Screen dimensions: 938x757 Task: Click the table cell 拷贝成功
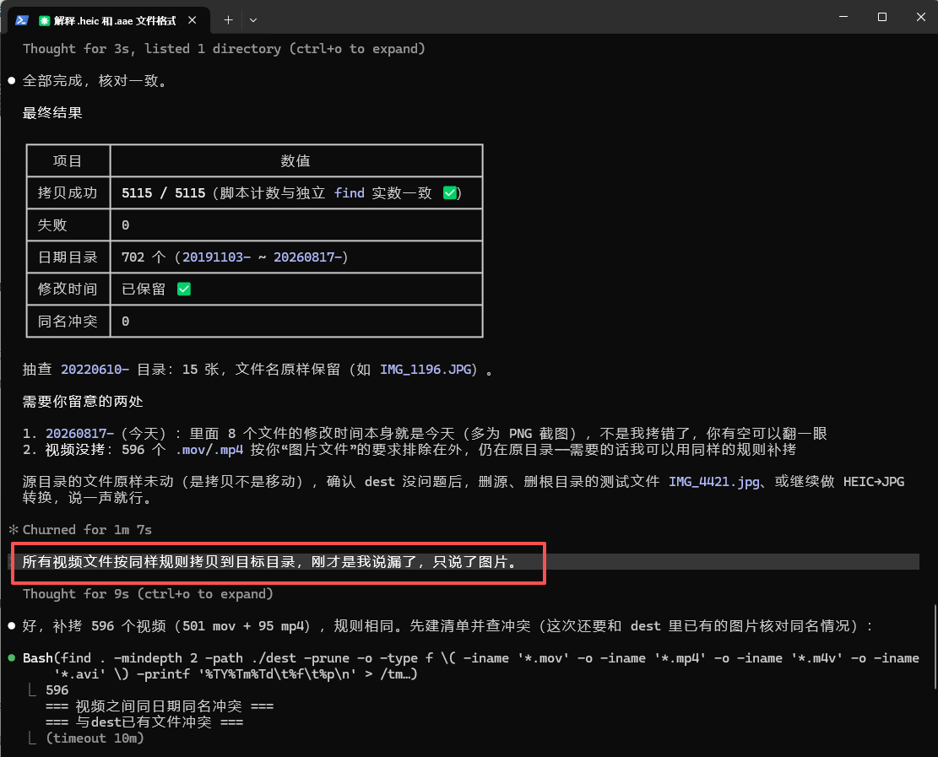pos(68,193)
